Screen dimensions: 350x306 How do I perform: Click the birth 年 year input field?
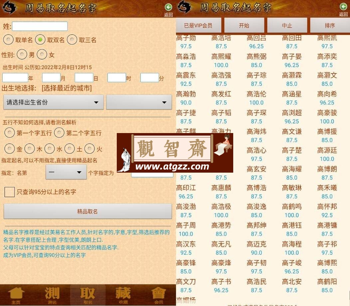click(x=15, y=78)
